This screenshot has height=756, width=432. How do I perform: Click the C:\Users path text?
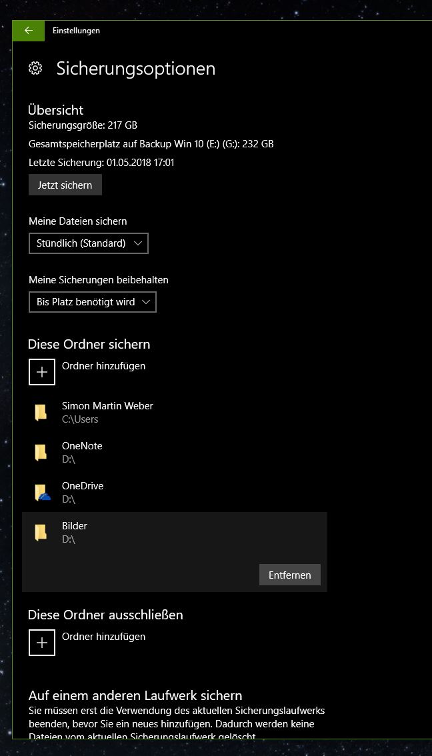80,419
